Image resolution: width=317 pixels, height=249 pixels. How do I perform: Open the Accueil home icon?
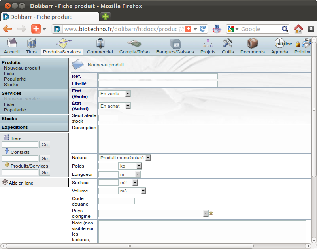[11, 43]
